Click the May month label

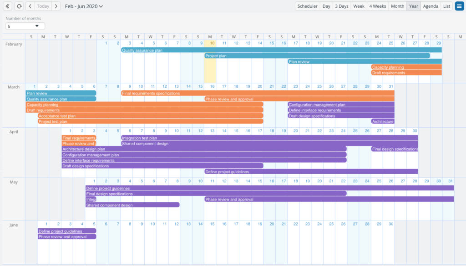(x=14, y=182)
